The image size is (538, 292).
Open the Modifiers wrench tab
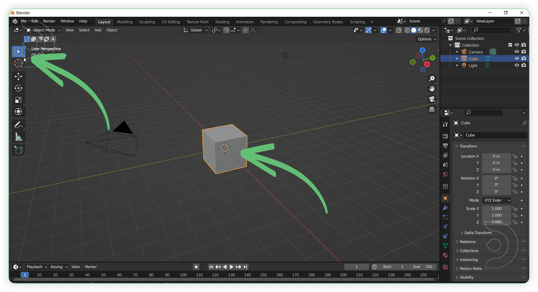coord(445,208)
